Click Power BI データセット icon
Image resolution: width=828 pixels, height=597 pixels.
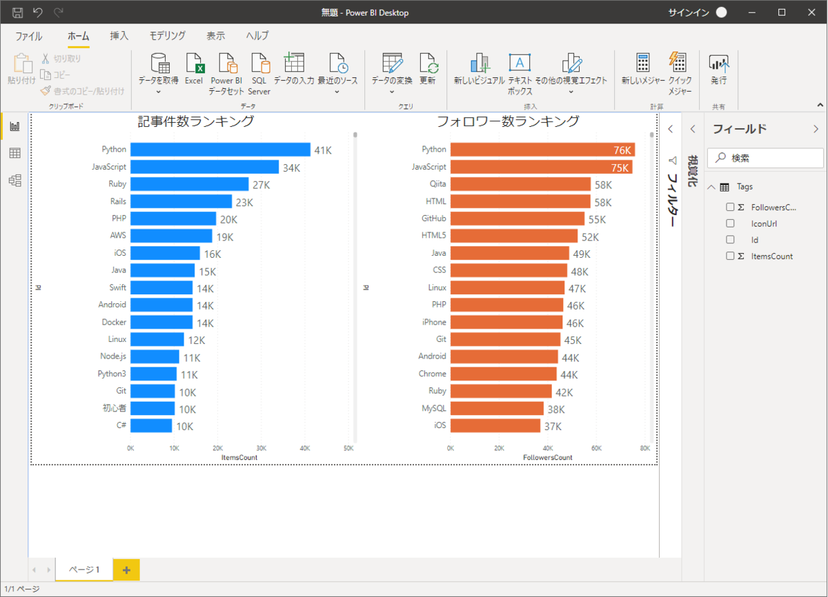pos(227,63)
